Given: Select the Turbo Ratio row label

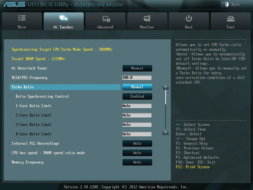Looking at the screenshot, I should (x=23, y=87).
